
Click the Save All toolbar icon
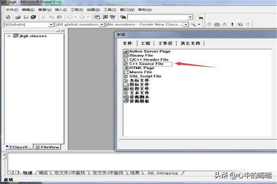[x=33, y=17]
